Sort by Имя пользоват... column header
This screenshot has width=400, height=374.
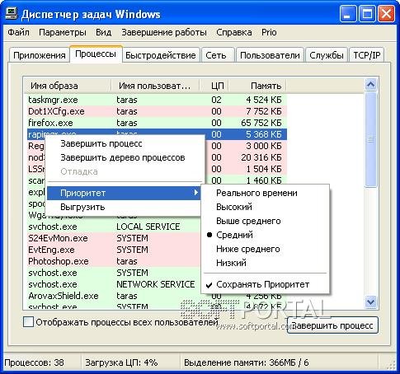[x=155, y=86]
